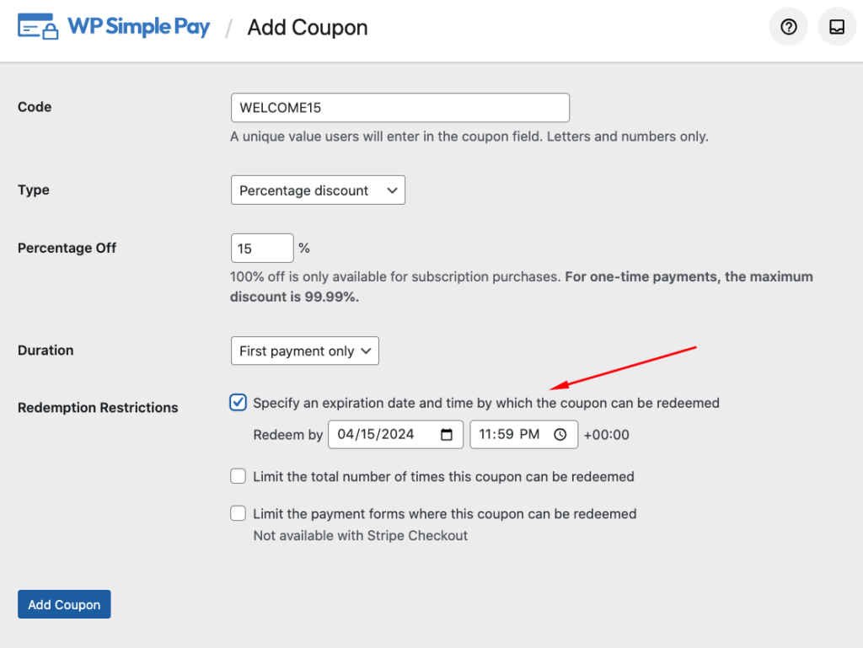863x648 pixels.
Task: Expand the Duration dropdown
Action: point(304,351)
